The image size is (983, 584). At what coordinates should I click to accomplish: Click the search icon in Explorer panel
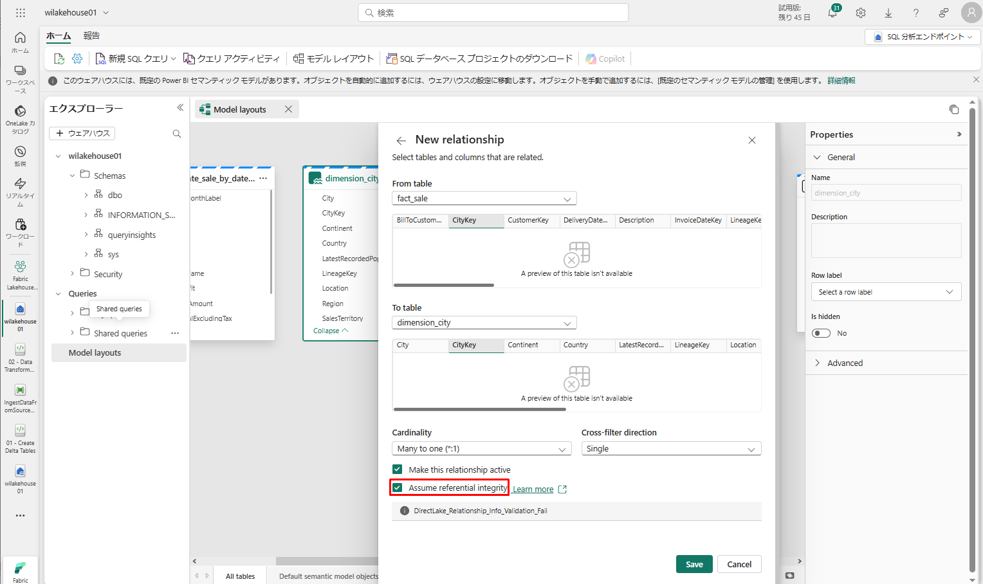click(x=177, y=134)
